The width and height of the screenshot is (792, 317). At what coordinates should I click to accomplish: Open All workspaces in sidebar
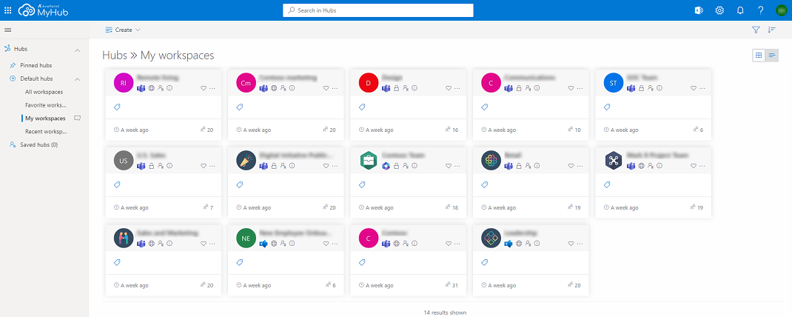coord(44,92)
